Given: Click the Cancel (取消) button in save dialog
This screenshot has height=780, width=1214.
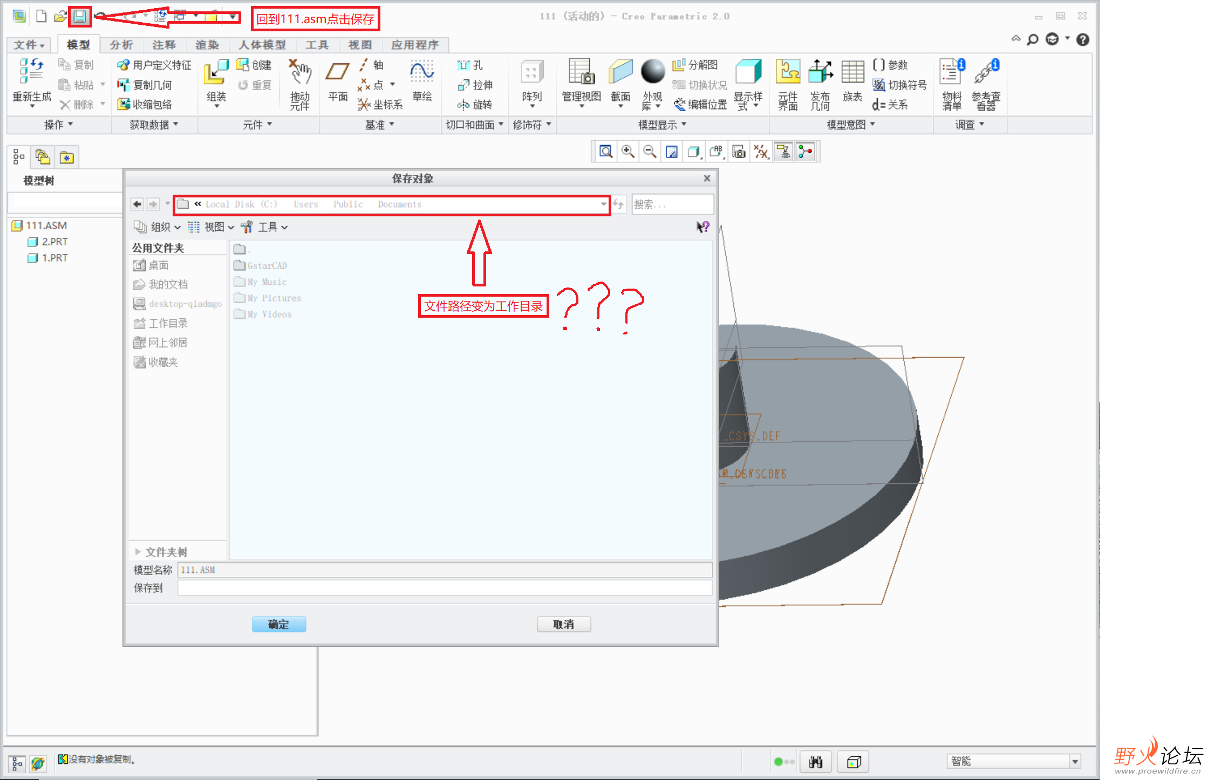Looking at the screenshot, I should tap(563, 624).
